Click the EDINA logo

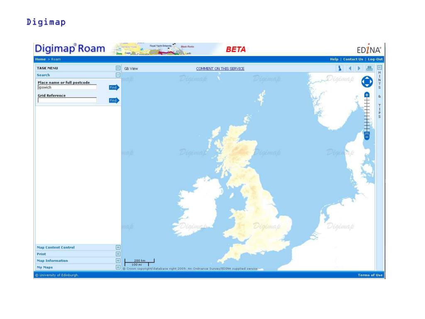tap(369, 49)
